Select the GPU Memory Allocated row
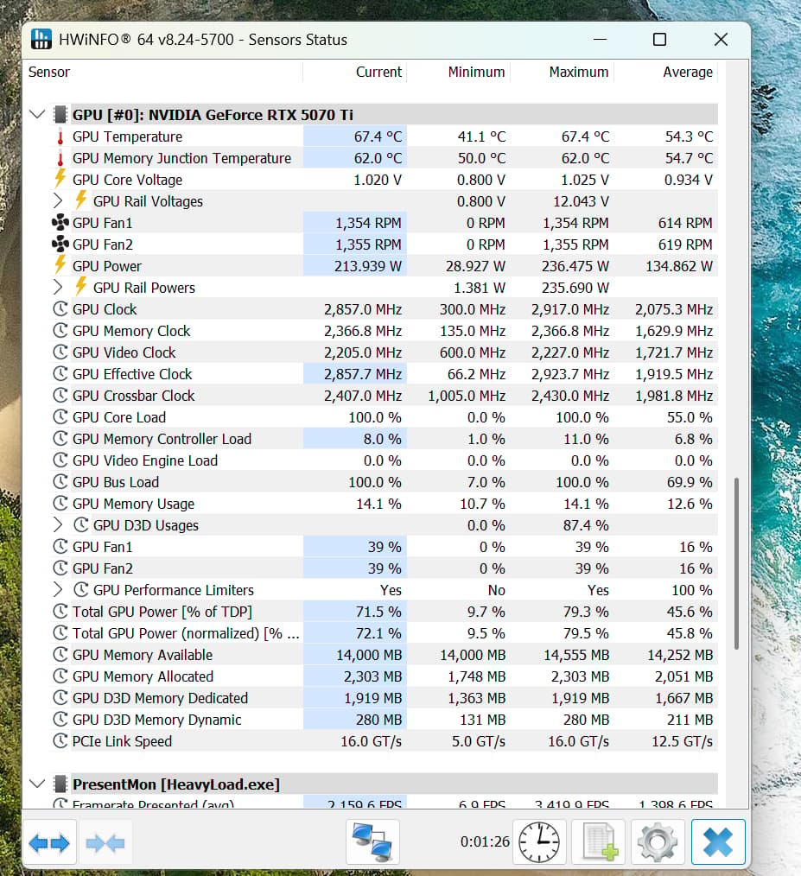This screenshot has height=876, width=801. pos(384,676)
